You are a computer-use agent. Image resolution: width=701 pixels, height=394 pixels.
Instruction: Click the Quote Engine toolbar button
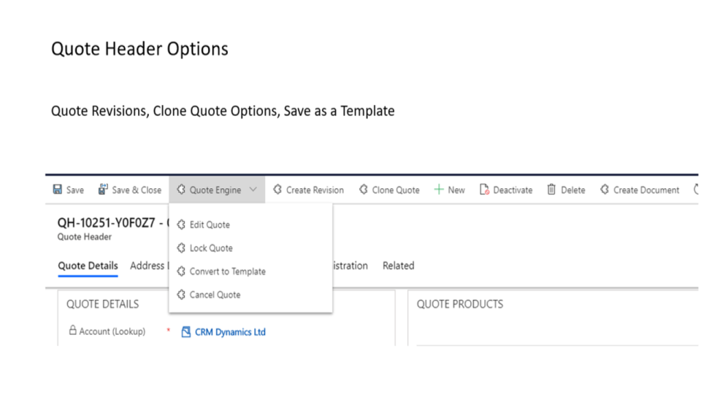coord(215,190)
